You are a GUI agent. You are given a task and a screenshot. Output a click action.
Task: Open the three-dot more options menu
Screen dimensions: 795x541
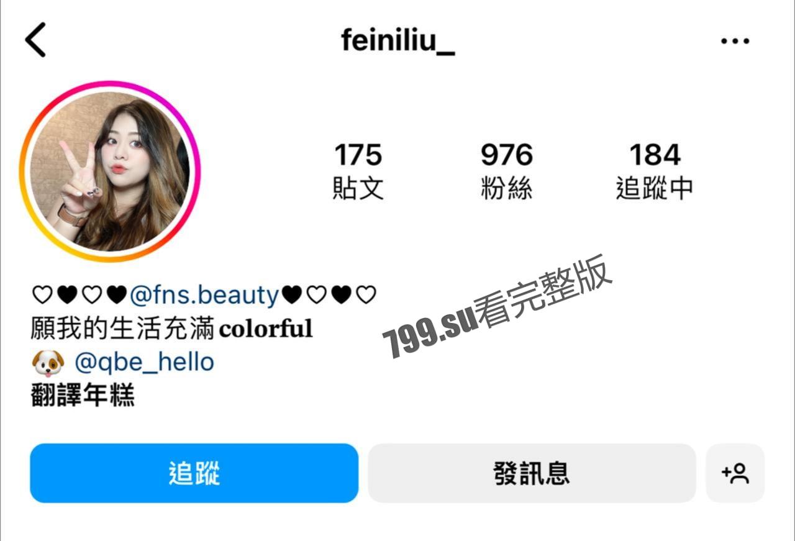pyautogui.click(x=735, y=41)
